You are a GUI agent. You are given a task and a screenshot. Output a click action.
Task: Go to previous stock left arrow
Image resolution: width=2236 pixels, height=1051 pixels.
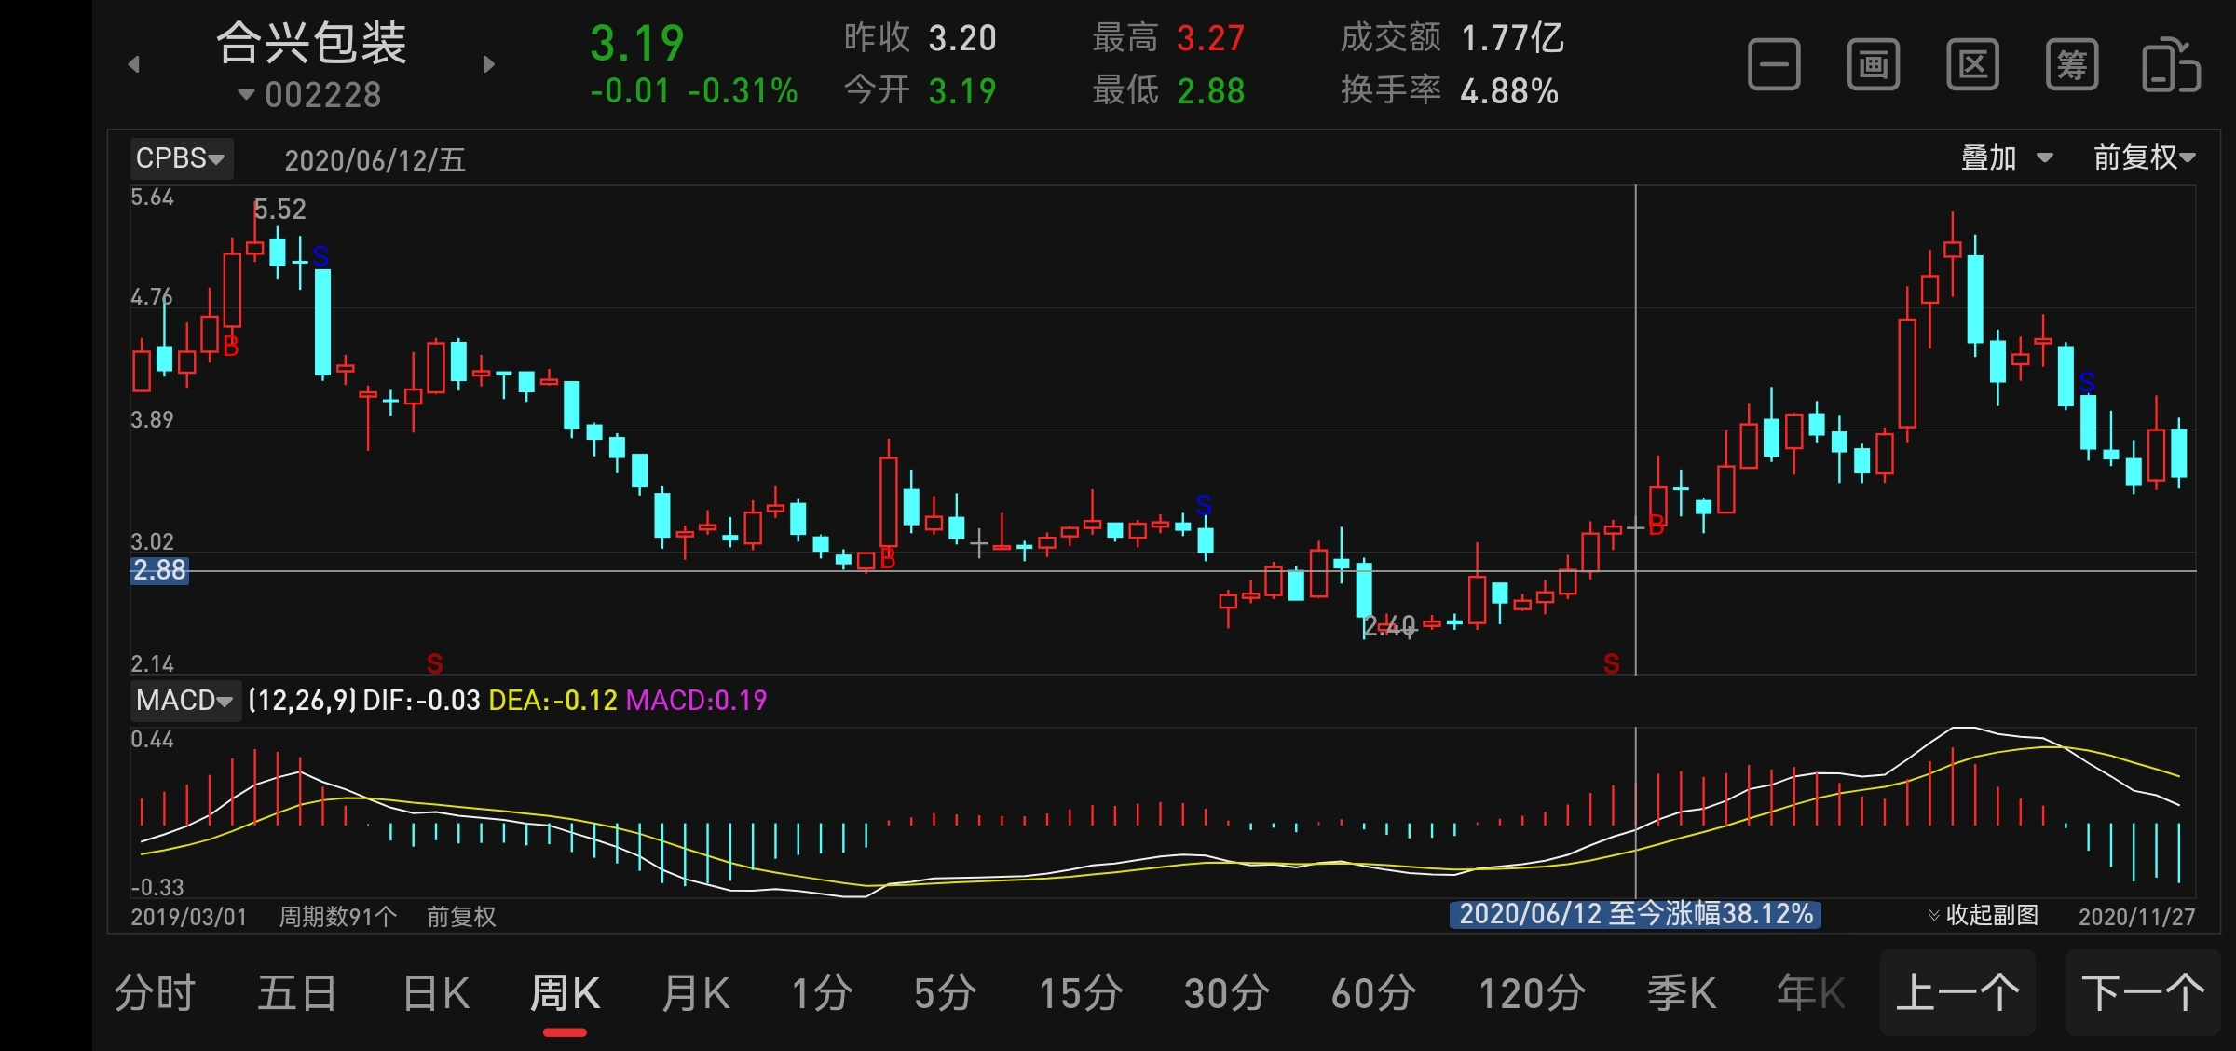coord(134,64)
